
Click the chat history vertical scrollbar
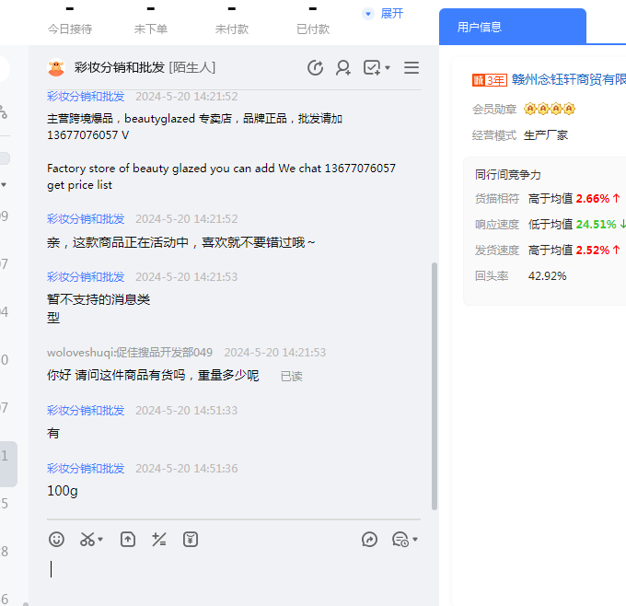435,387
